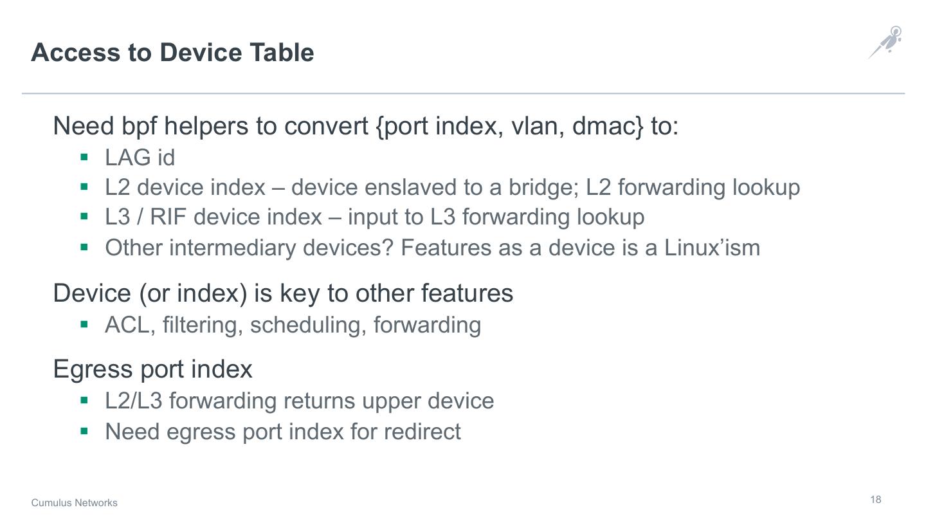The image size is (926, 521).
Task: Click the ACL, filtering, scheduling, forwarding line
Action: pyautogui.click(x=293, y=325)
